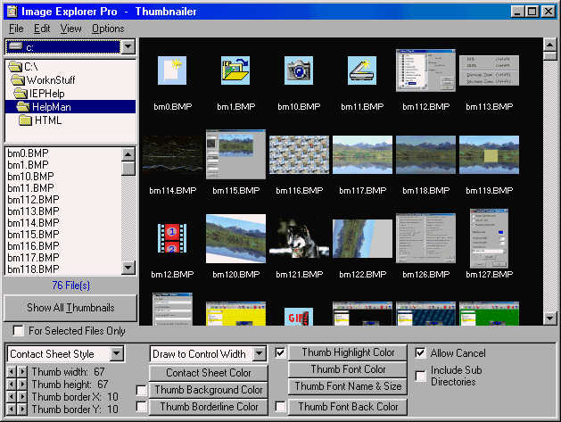The width and height of the screenshot is (561, 422).
Task: Expand the drive c: dropdown
Action: click(x=128, y=47)
